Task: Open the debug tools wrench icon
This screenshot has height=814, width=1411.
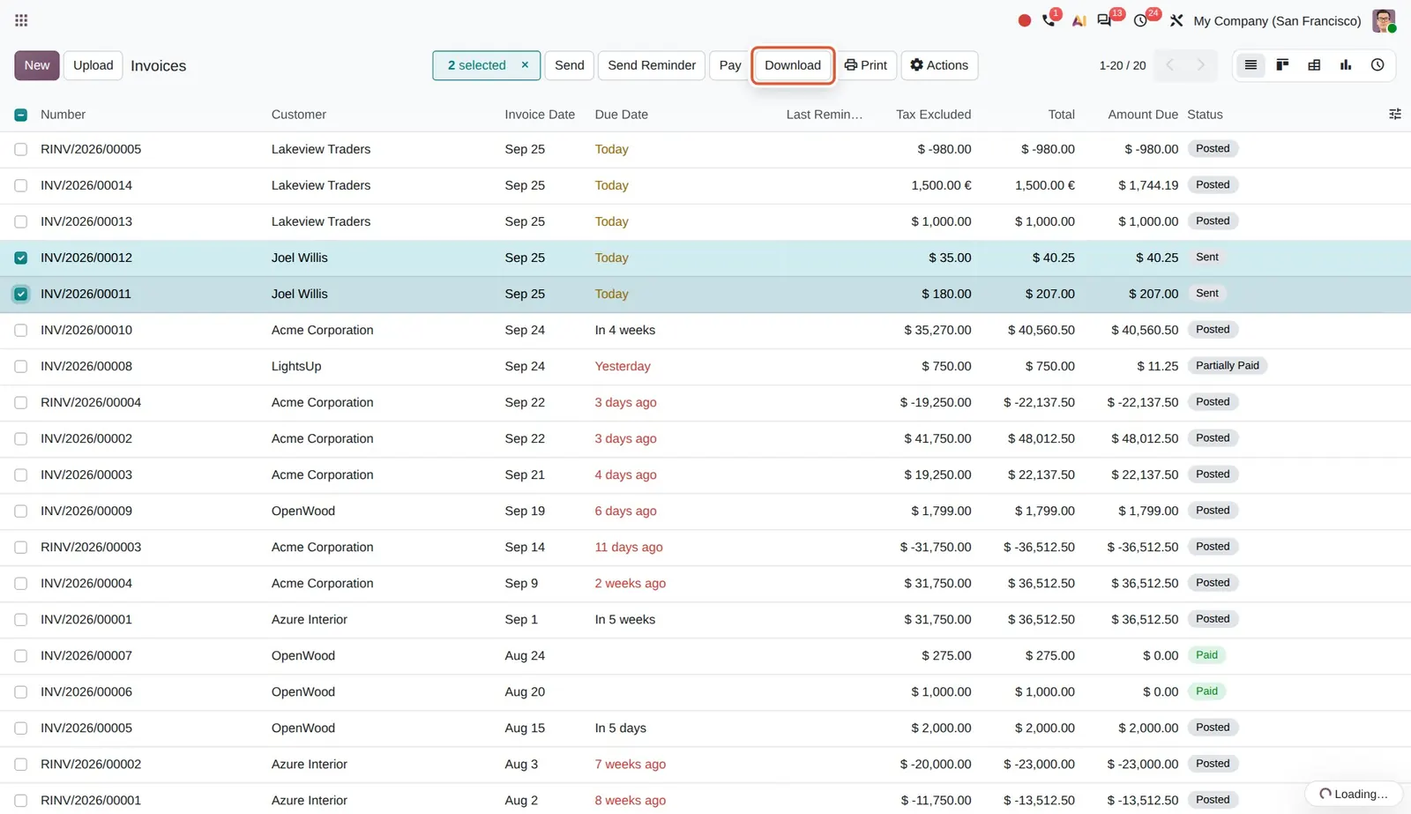Action: 1176,20
